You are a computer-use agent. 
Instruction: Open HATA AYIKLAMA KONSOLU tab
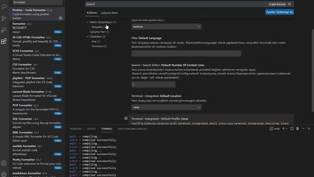[x=132, y=129]
